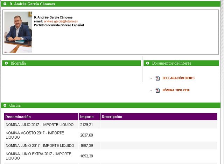Click the Descripción column header
Viewport: 224px width, 164px height.
(112, 117)
